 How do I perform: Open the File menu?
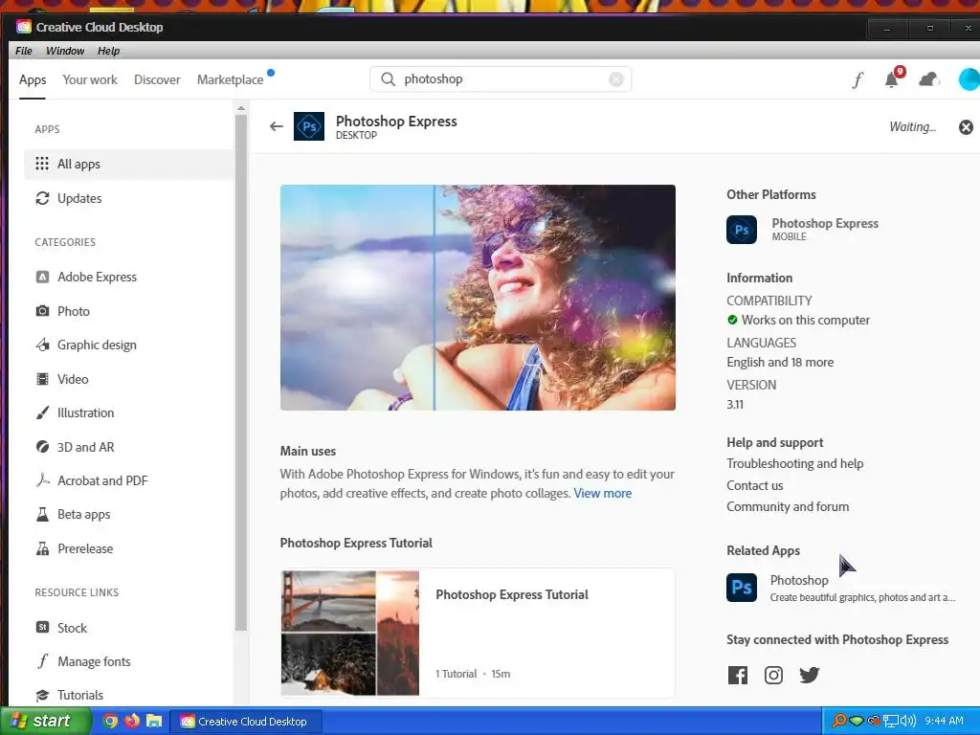click(24, 51)
